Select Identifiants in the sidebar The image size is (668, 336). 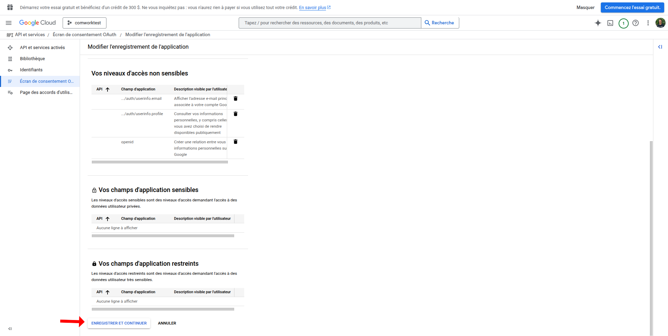31,70
